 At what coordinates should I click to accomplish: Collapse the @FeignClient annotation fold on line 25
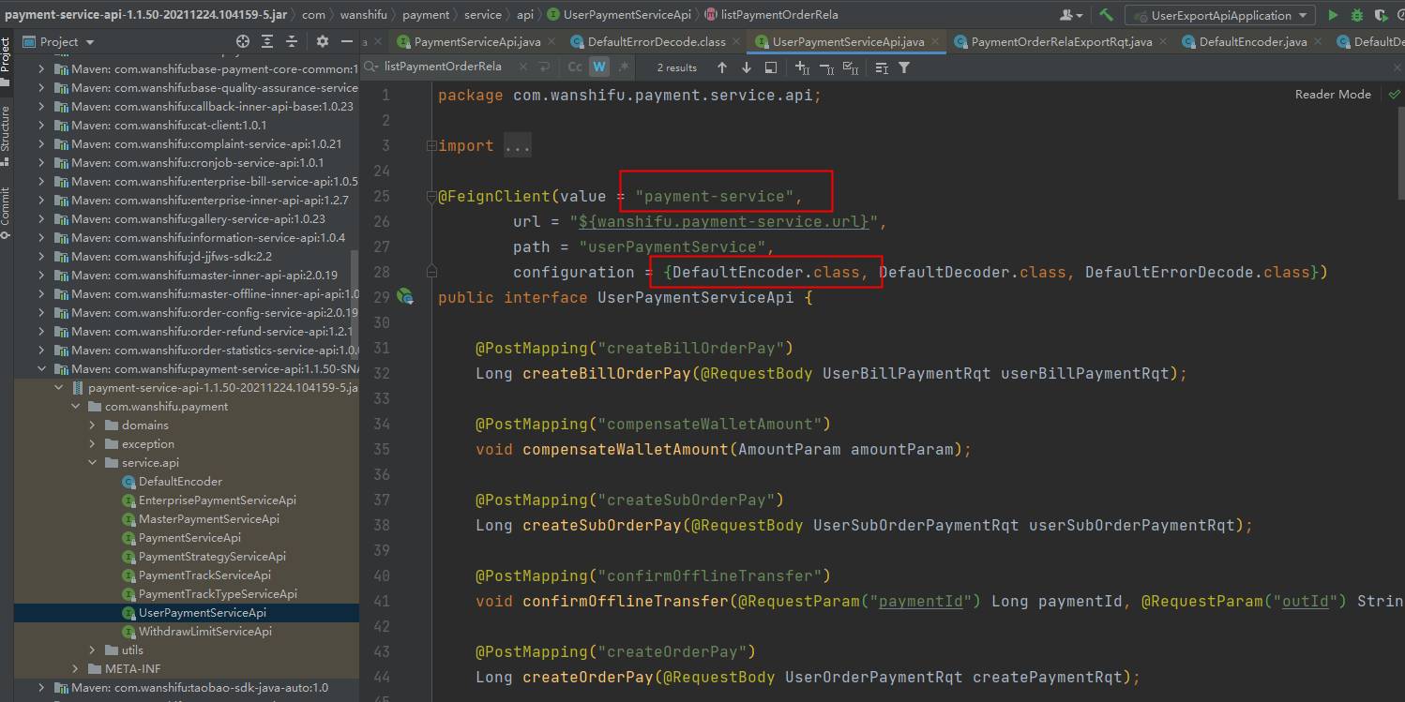click(x=431, y=197)
